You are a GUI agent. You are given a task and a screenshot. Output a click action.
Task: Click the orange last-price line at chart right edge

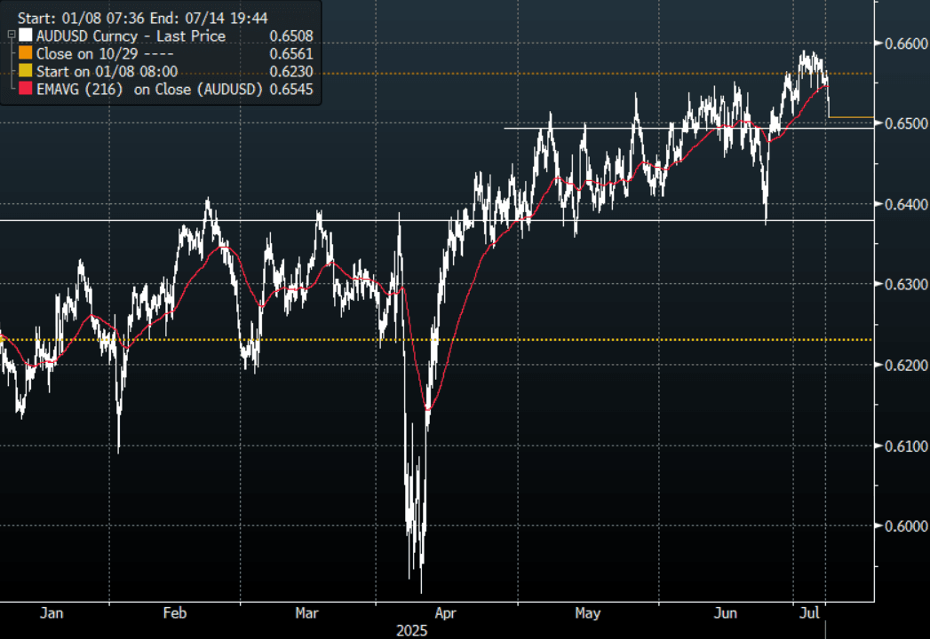(851, 117)
